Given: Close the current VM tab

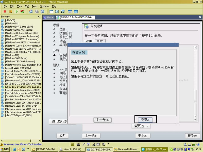Looking at the screenshot, I should (200, 17).
